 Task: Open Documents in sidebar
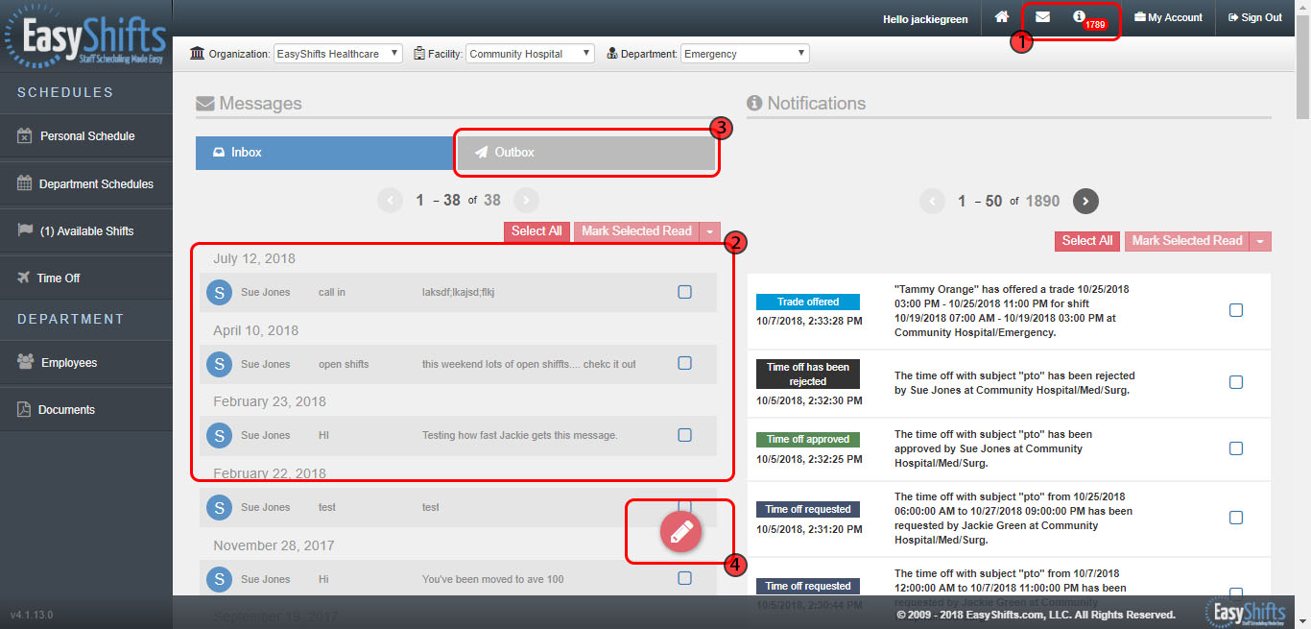tap(86, 409)
